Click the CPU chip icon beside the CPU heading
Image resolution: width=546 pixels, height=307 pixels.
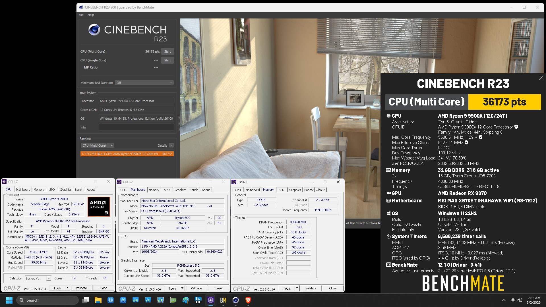click(388, 116)
